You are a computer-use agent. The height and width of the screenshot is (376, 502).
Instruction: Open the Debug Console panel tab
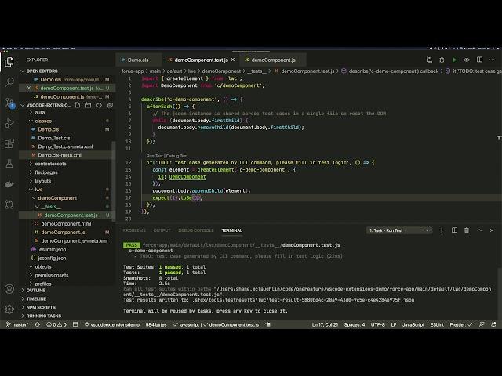(196, 230)
